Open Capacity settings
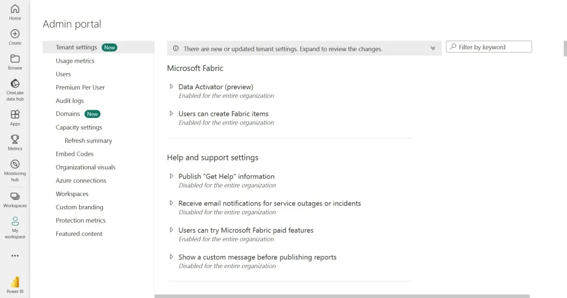The width and height of the screenshot is (567, 298). click(x=79, y=127)
